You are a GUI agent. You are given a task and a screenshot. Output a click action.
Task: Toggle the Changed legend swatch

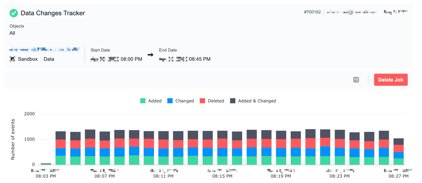coord(170,101)
